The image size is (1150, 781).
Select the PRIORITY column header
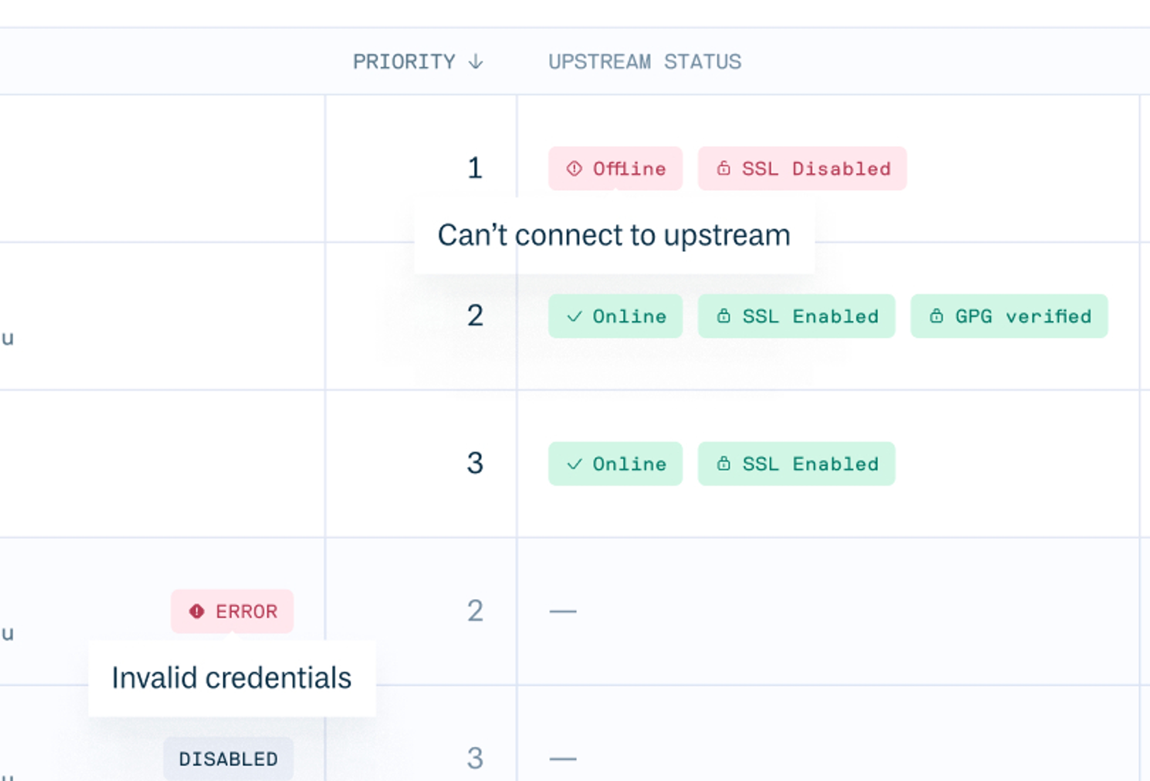tap(405, 61)
